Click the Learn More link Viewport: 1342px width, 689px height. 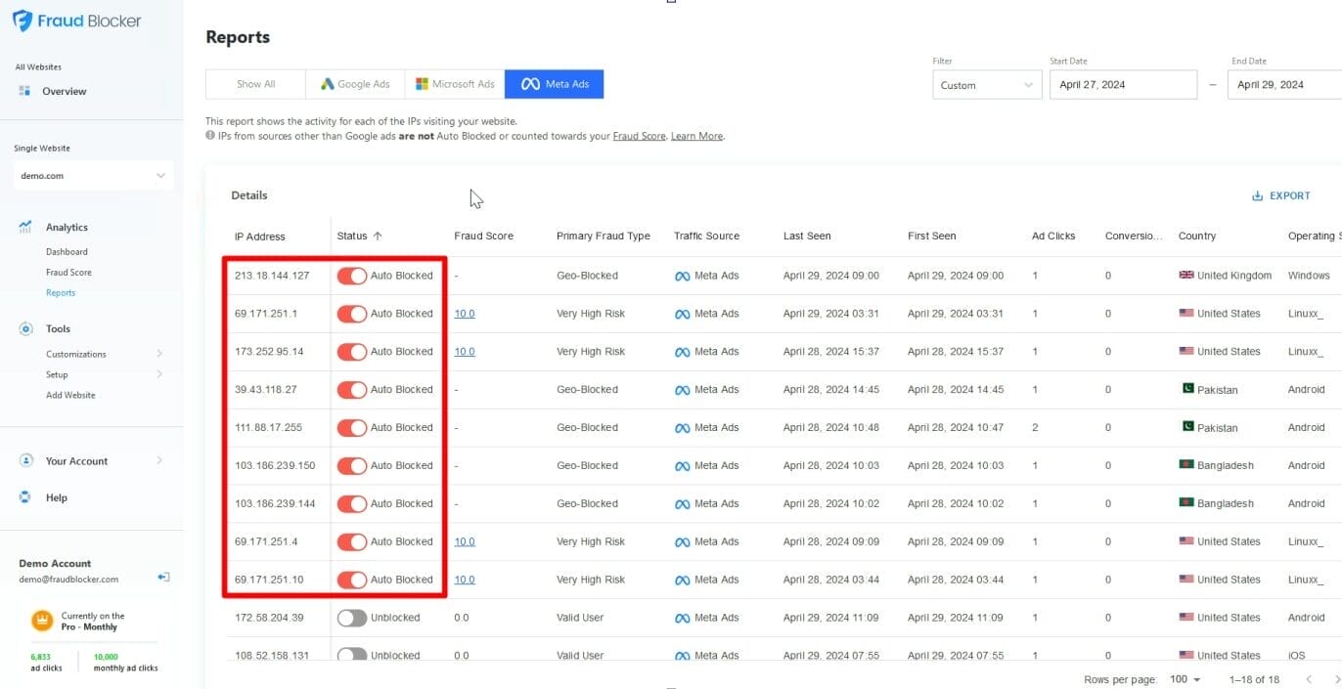(x=697, y=136)
